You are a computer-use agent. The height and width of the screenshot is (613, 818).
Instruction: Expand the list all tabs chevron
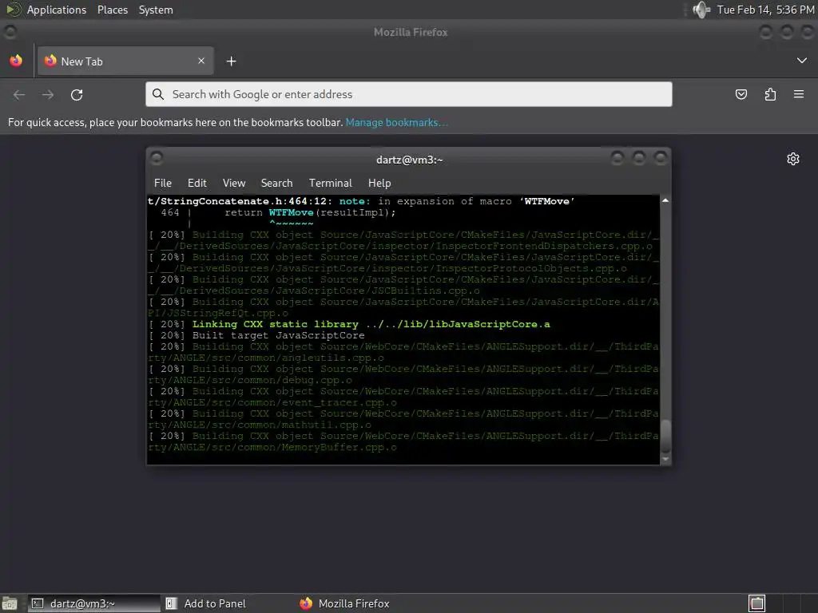tap(802, 61)
